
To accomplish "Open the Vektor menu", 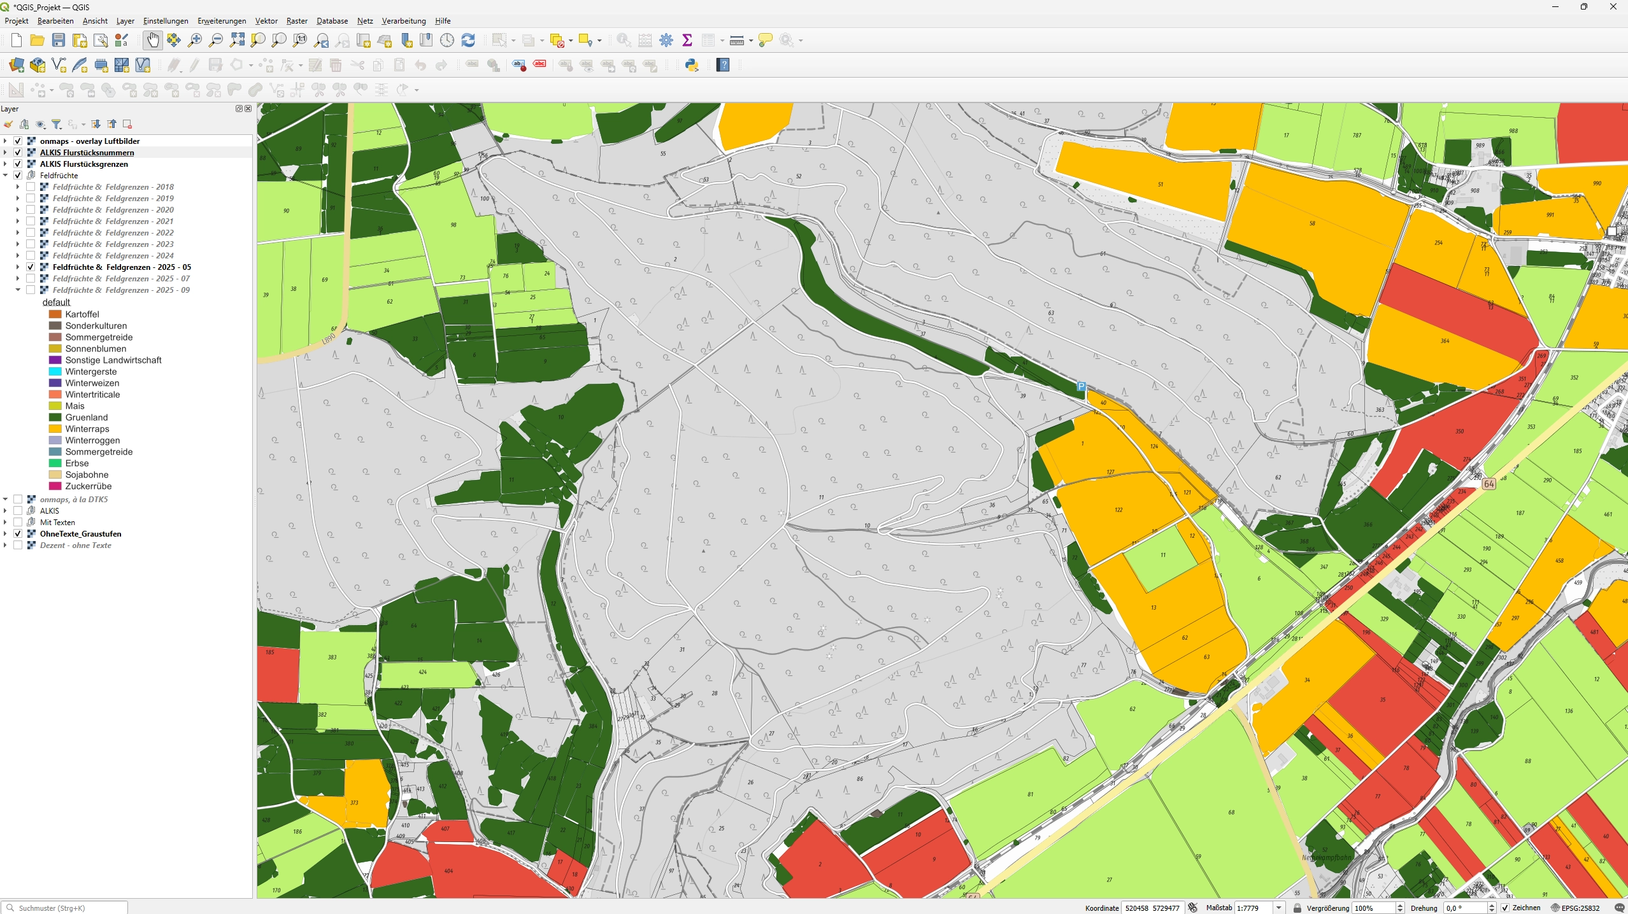I will click(266, 21).
